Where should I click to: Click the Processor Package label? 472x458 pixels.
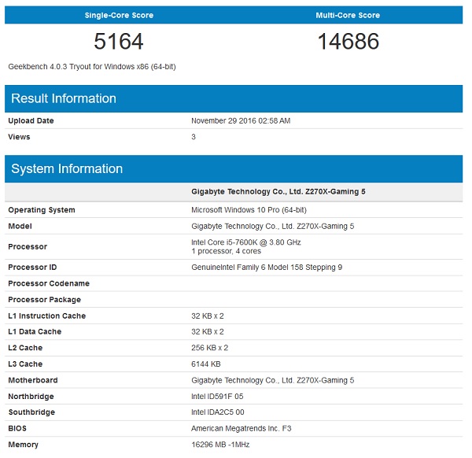click(45, 300)
